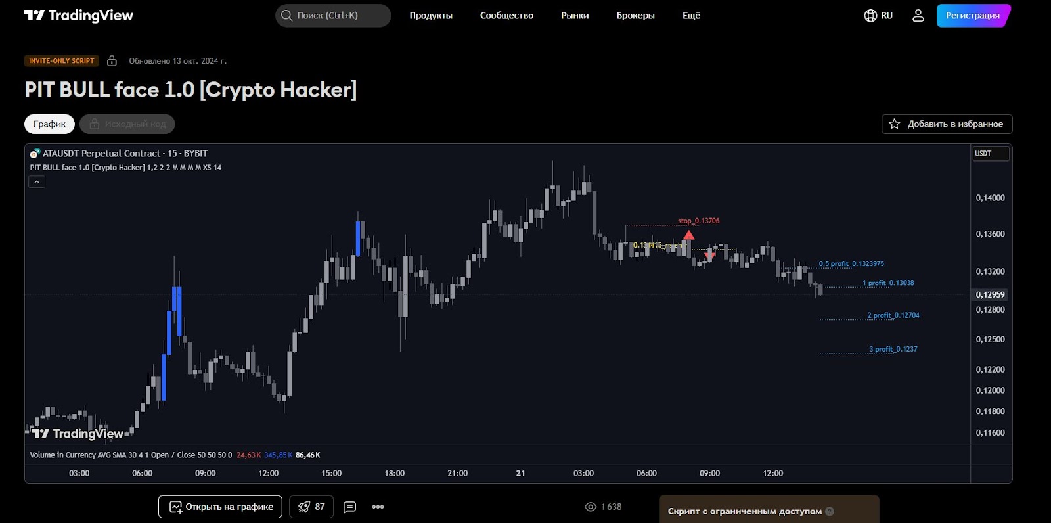This screenshot has height=523, width=1051.
Task: Click the 3 profit_0.1237 label
Action: click(x=893, y=349)
